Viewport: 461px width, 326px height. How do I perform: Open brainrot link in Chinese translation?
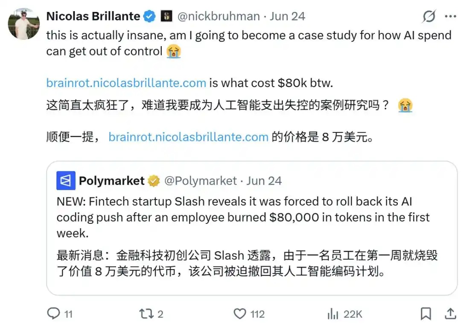189,137
